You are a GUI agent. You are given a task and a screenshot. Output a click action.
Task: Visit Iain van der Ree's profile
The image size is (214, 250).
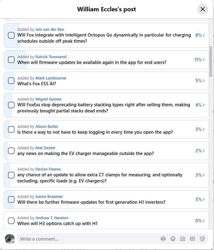tap(50, 29)
